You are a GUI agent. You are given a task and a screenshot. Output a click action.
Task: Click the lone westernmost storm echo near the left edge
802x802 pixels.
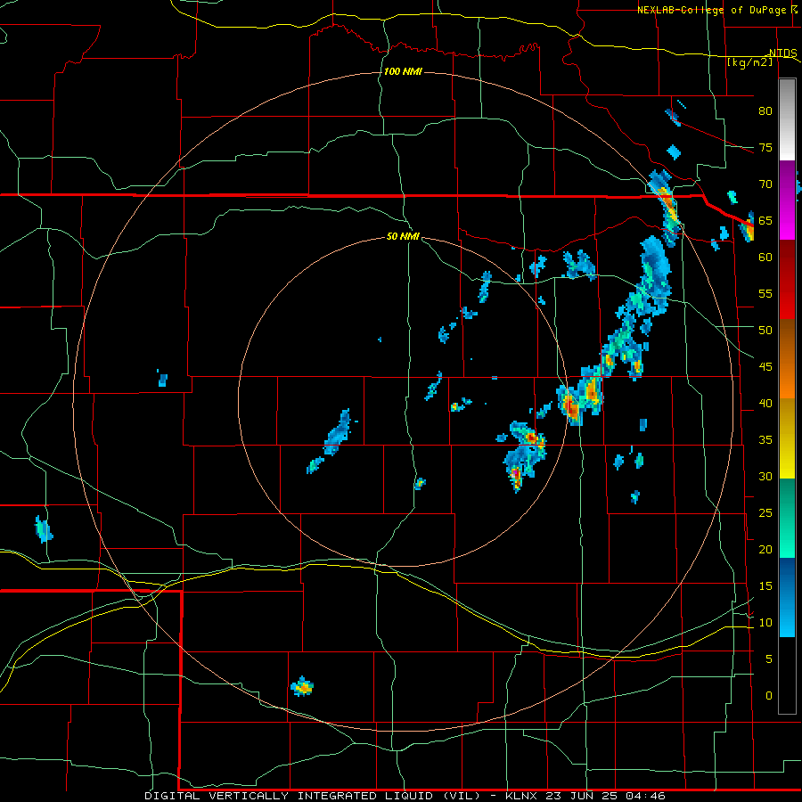pos(44,528)
